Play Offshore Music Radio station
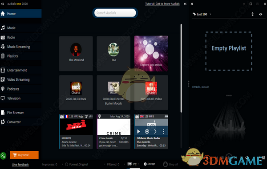267x169 pixels. (x=138, y=131)
